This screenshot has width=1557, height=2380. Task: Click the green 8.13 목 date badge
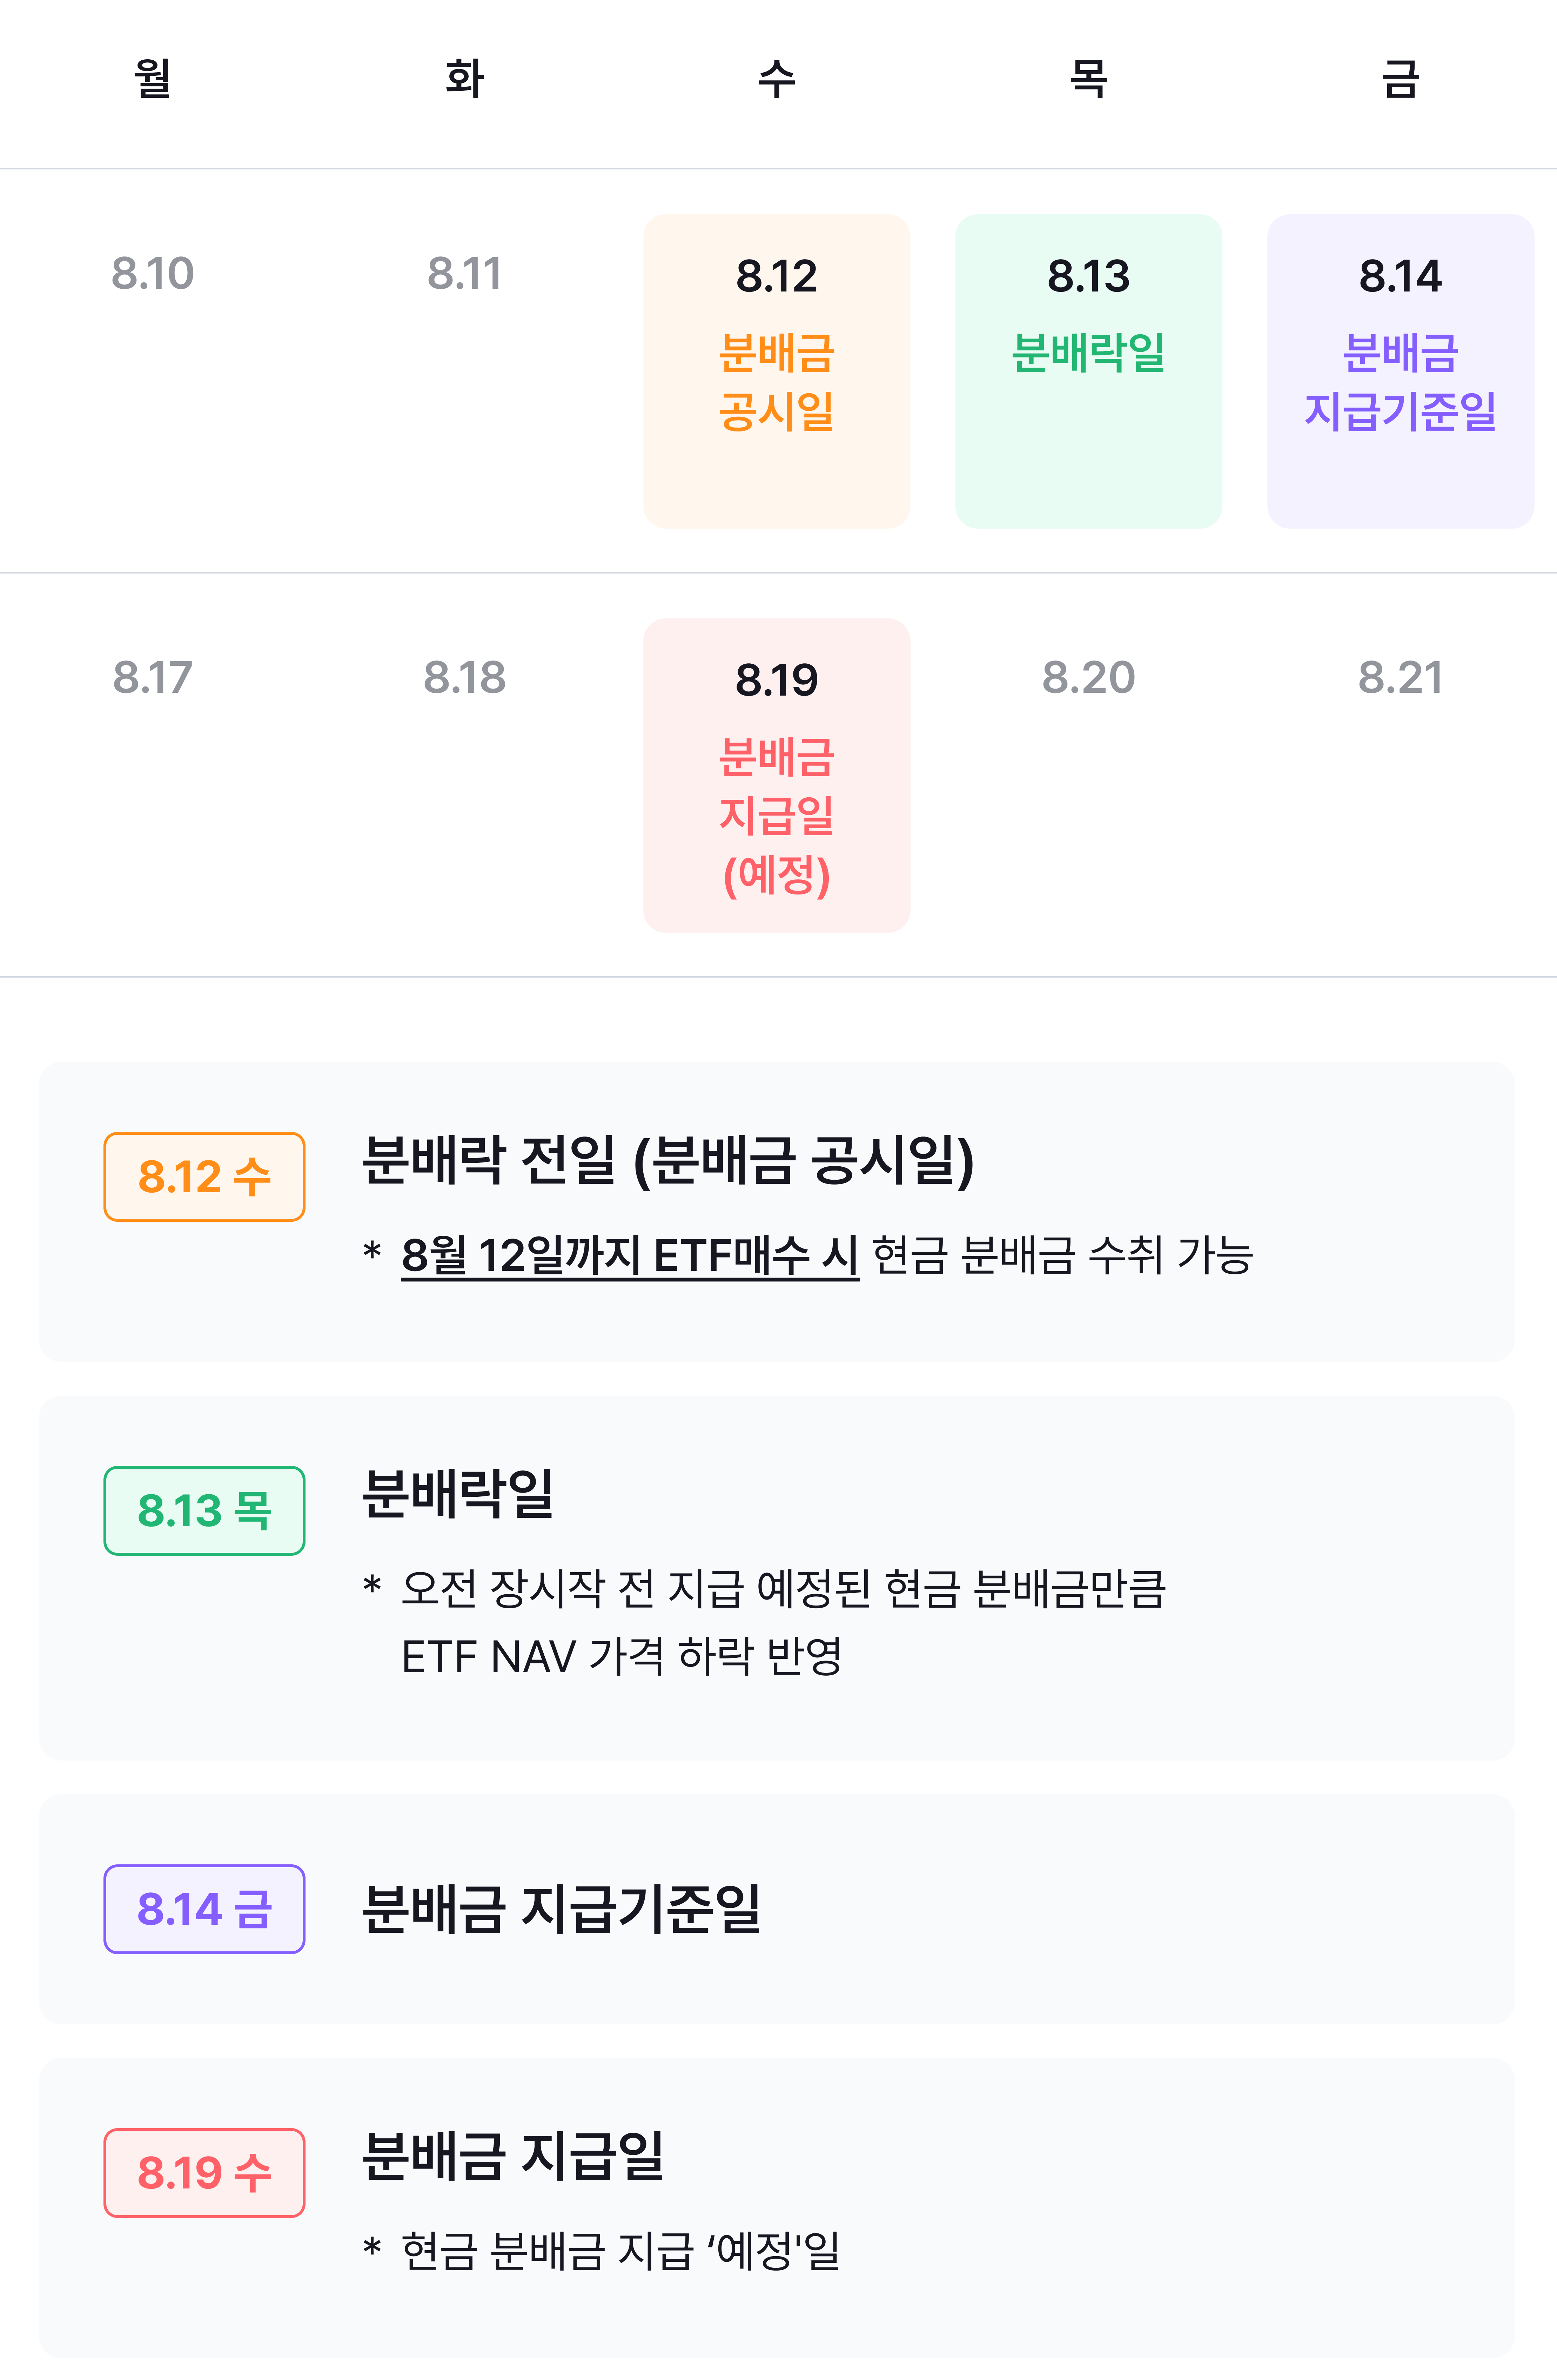[204, 1511]
